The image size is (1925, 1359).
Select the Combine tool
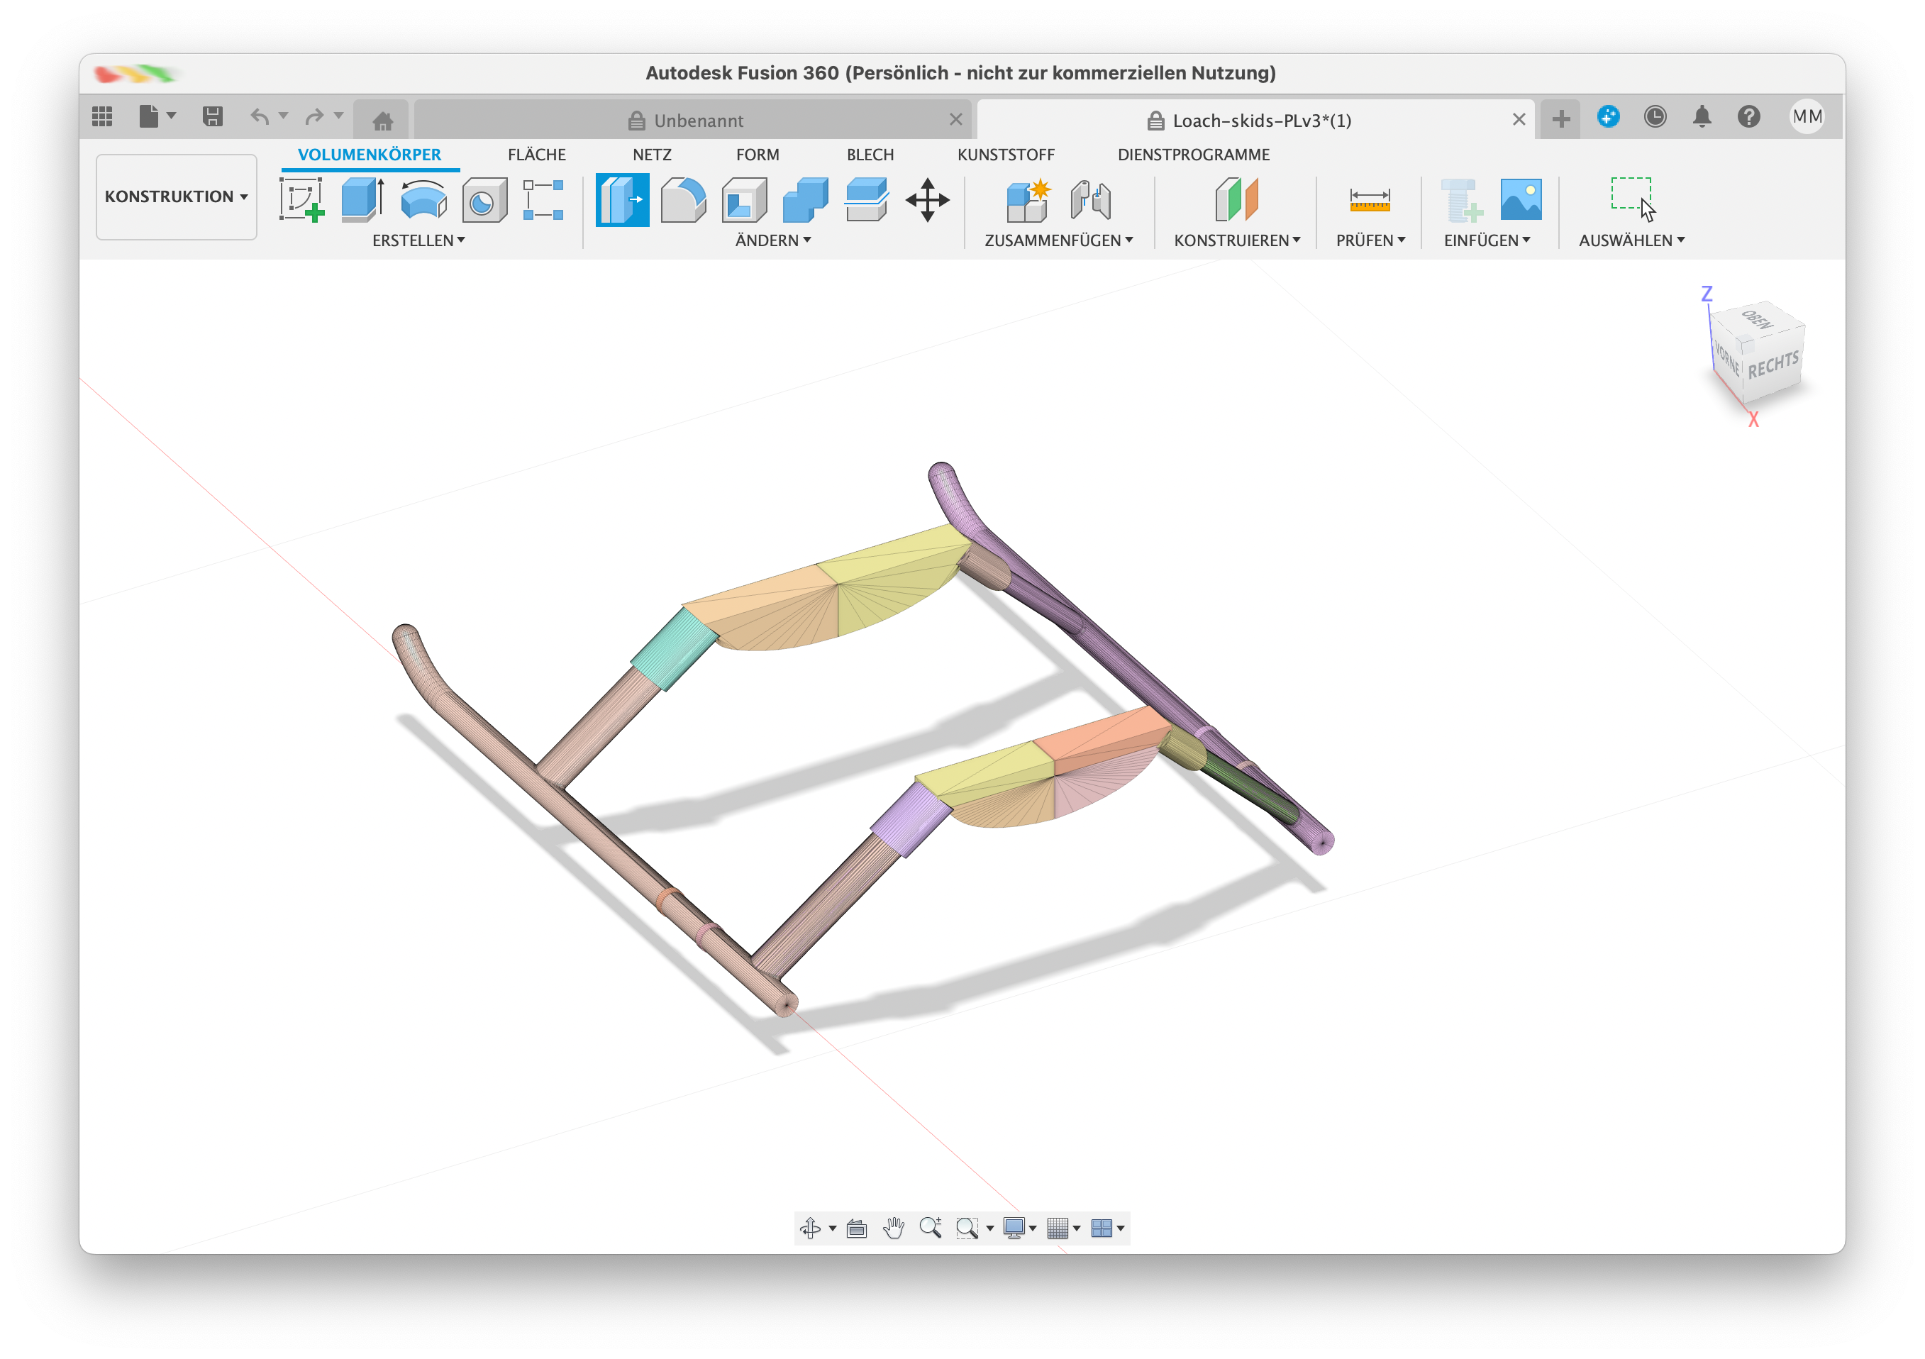pos(806,199)
